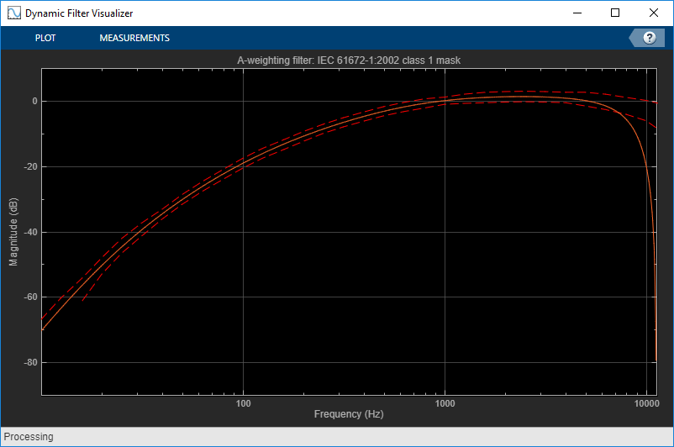Maximize the visualizer window
674x447 pixels.
click(x=615, y=13)
